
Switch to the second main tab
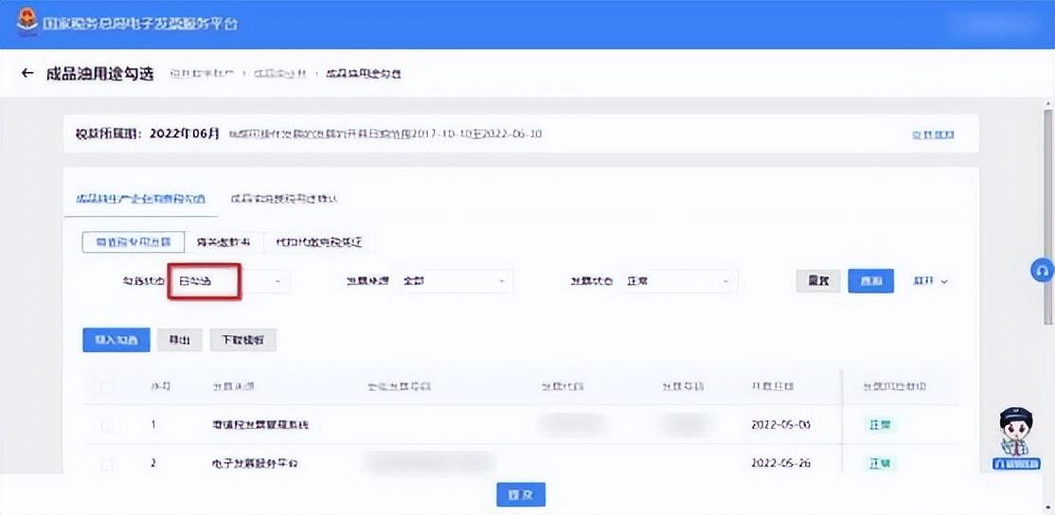click(x=283, y=199)
